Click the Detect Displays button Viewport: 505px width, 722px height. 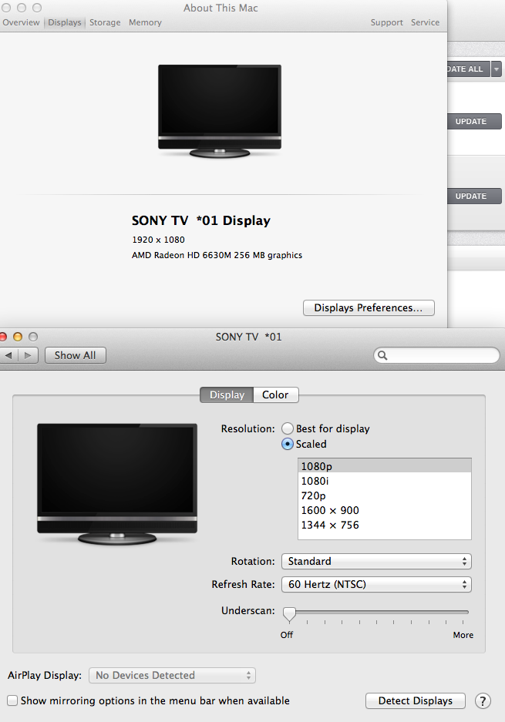(415, 701)
